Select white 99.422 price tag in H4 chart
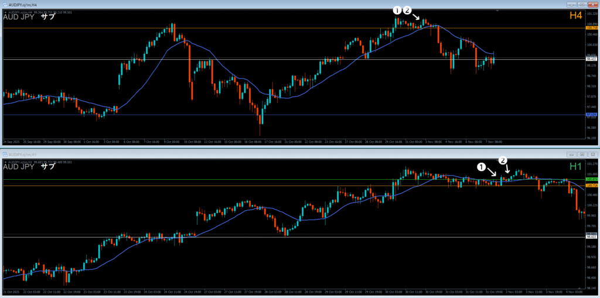 tap(592, 59)
